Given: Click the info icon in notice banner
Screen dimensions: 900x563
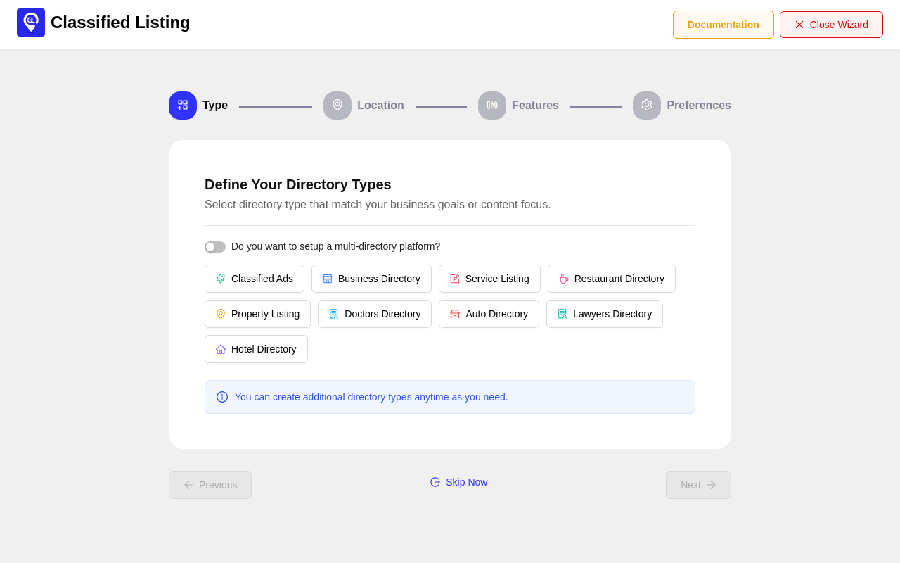Looking at the screenshot, I should (x=222, y=397).
